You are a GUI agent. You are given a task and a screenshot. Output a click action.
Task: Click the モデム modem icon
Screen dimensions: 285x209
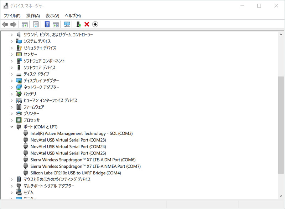pos(19,192)
